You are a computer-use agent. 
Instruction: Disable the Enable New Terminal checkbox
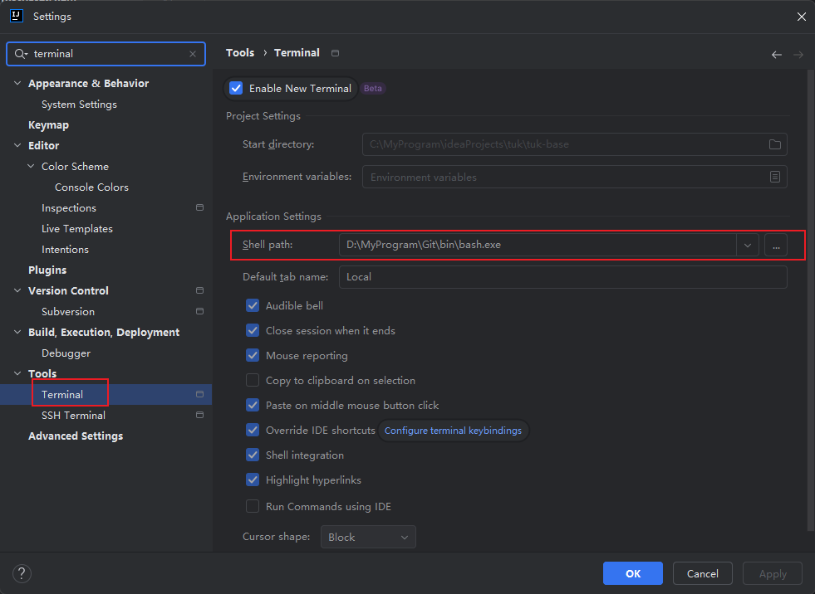pos(237,89)
